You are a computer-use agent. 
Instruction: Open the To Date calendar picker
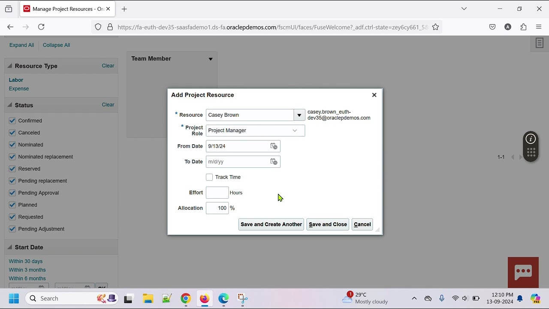point(274,162)
